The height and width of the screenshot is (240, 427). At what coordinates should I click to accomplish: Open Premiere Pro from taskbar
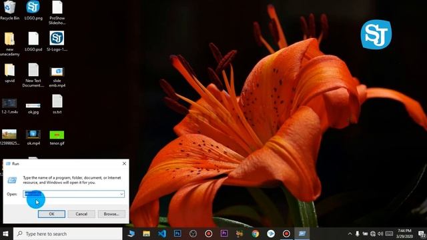(x=224, y=234)
